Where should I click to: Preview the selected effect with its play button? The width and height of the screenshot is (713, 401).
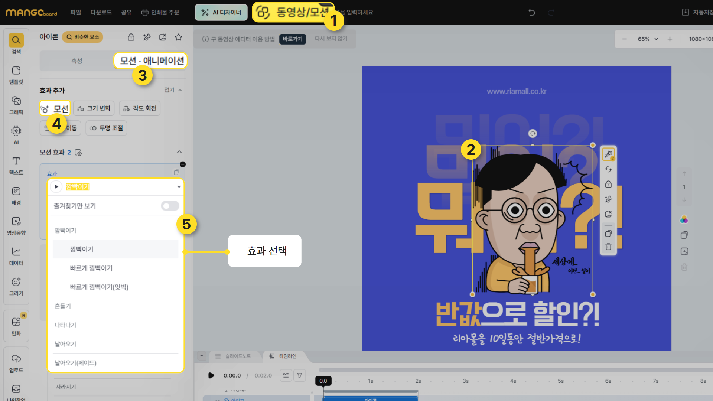(x=56, y=187)
